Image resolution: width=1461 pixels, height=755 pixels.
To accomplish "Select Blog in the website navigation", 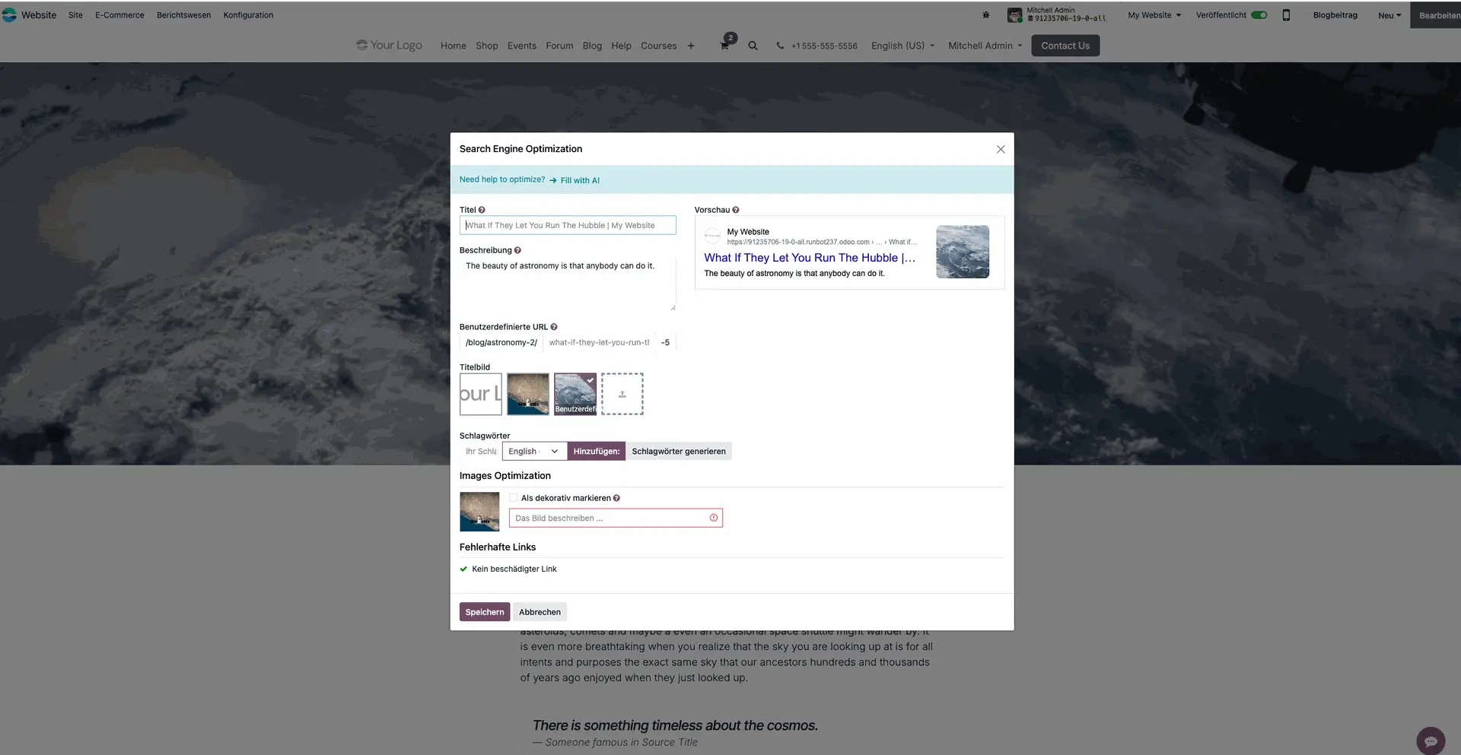I will pyautogui.click(x=592, y=46).
